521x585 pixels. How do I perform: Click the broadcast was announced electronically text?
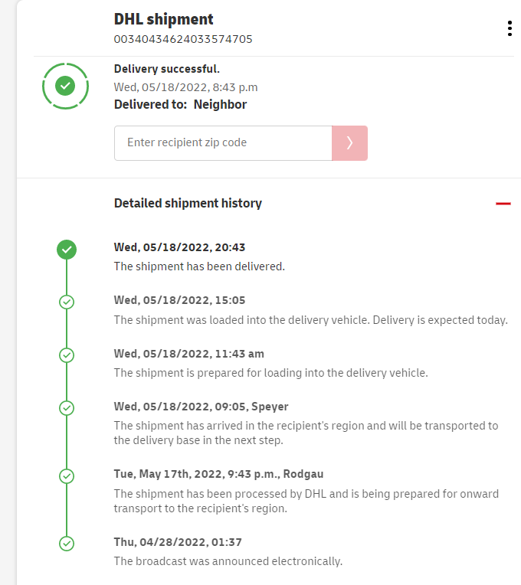[228, 560]
